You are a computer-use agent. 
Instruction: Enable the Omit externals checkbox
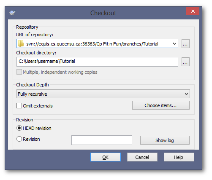click(x=19, y=105)
